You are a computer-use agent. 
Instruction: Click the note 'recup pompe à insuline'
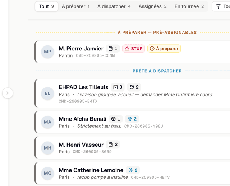point(102,177)
